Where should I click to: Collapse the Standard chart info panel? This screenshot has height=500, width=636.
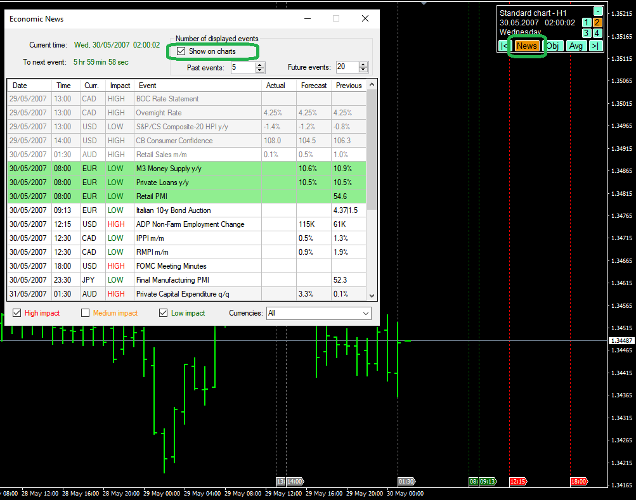point(598,11)
